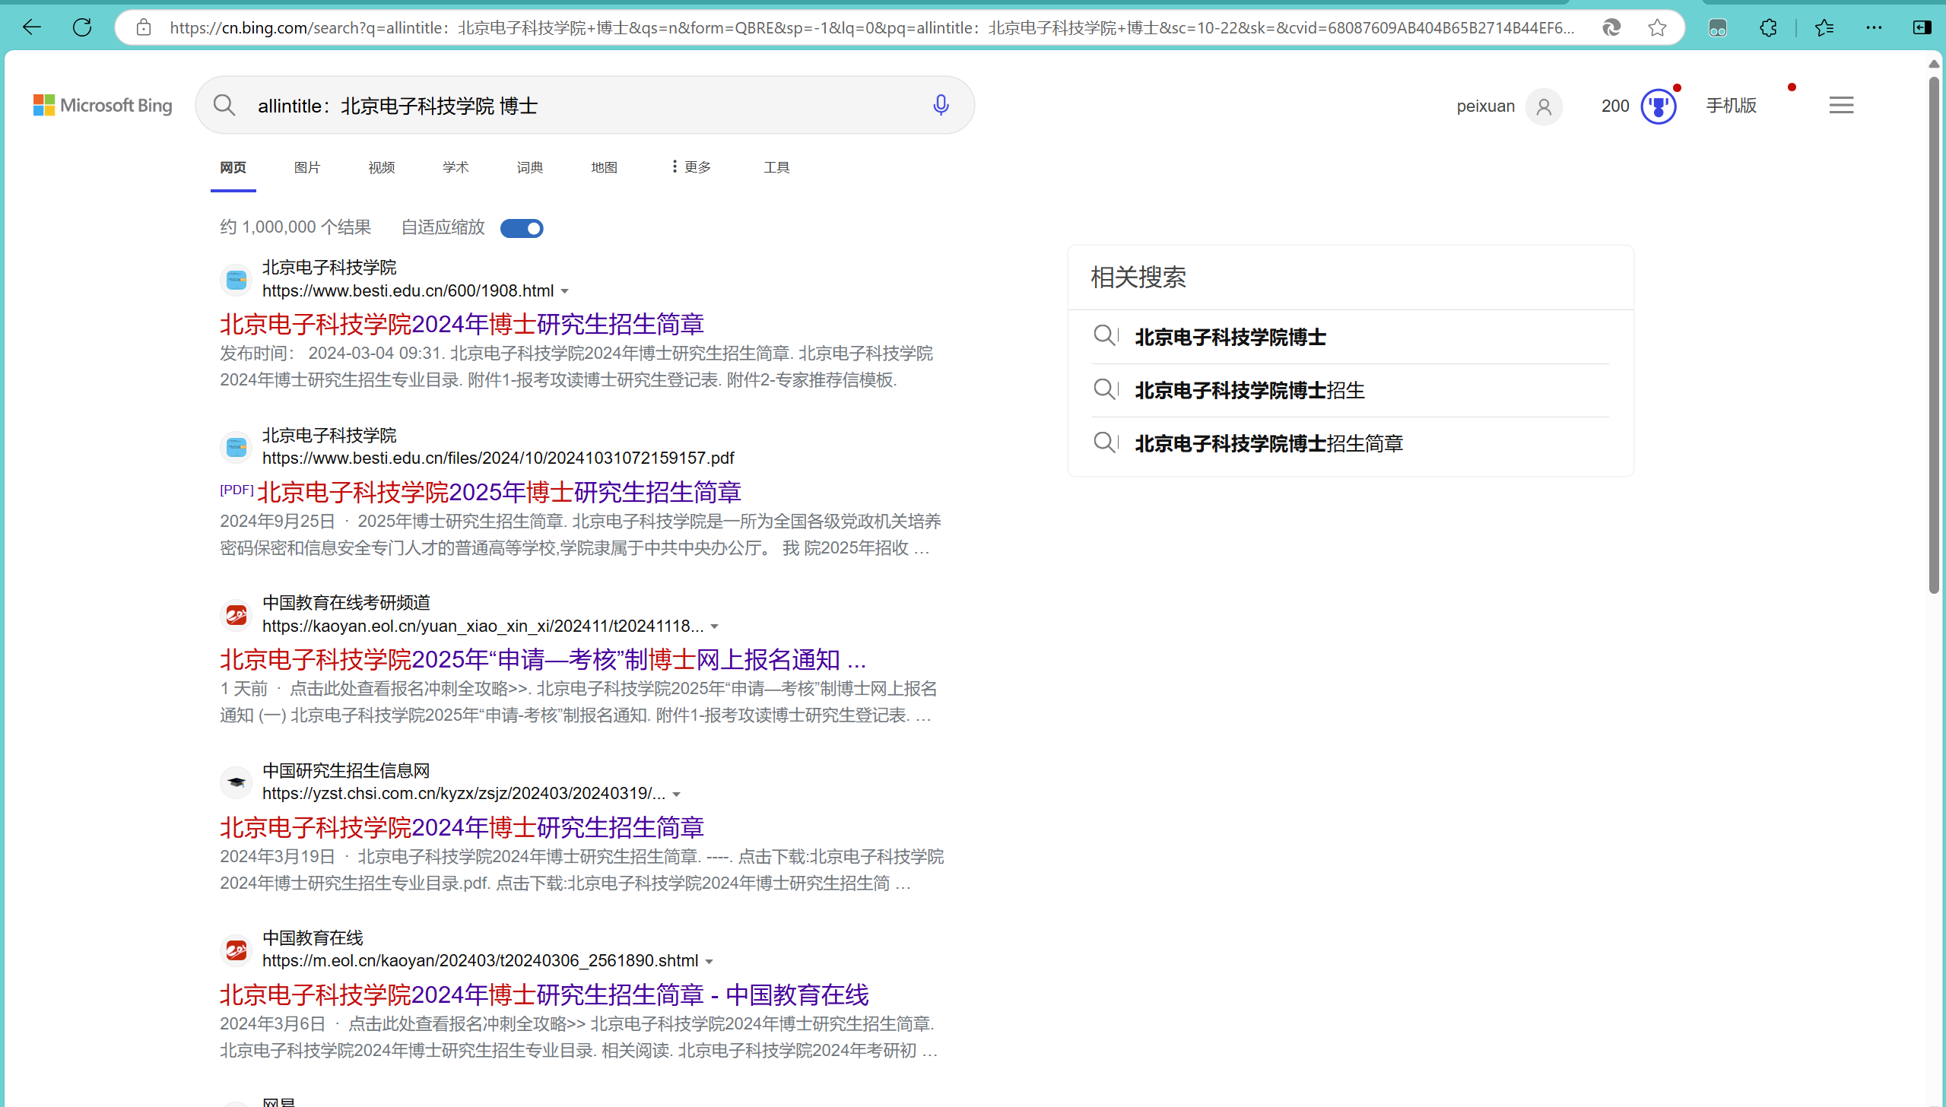The width and height of the screenshot is (1946, 1107).
Task: Click the peixuan user name
Action: click(1485, 106)
